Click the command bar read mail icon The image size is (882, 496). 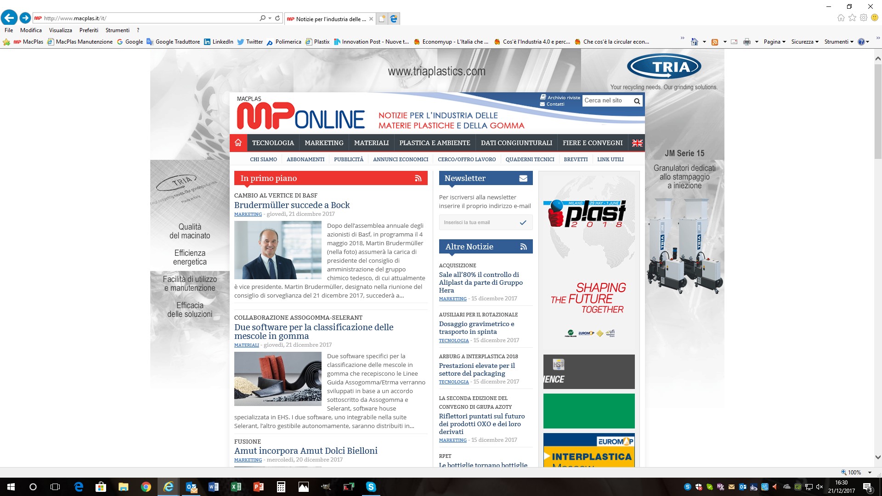pos(734,42)
